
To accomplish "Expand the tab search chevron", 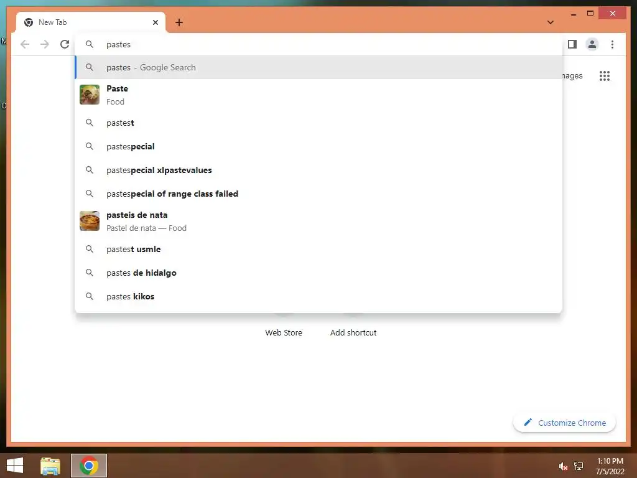I will point(550,22).
